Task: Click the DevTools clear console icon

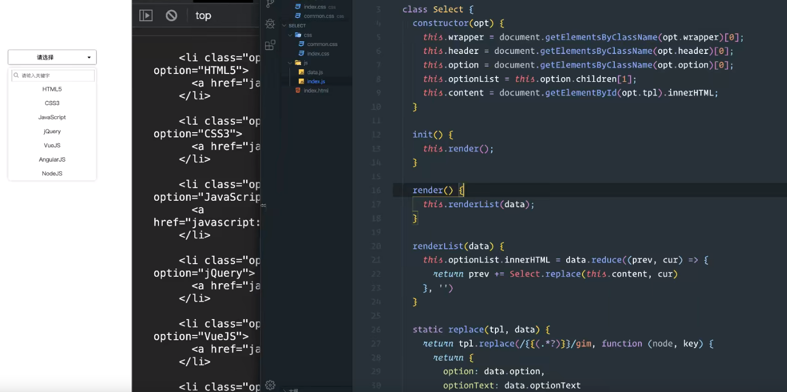Action: [171, 15]
